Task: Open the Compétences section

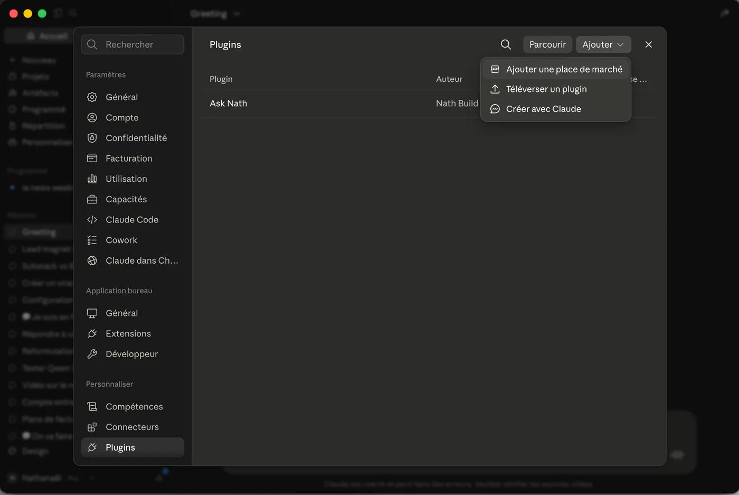Action: click(132, 406)
